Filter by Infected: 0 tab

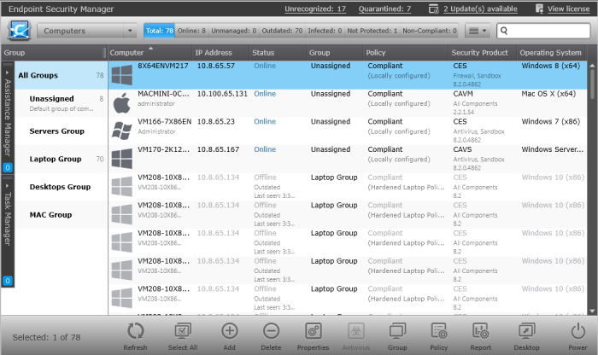pos(325,31)
